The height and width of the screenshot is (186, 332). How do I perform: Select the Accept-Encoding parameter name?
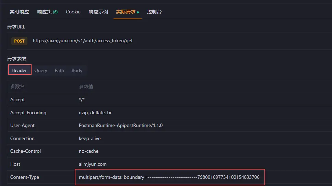pyautogui.click(x=28, y=113)
